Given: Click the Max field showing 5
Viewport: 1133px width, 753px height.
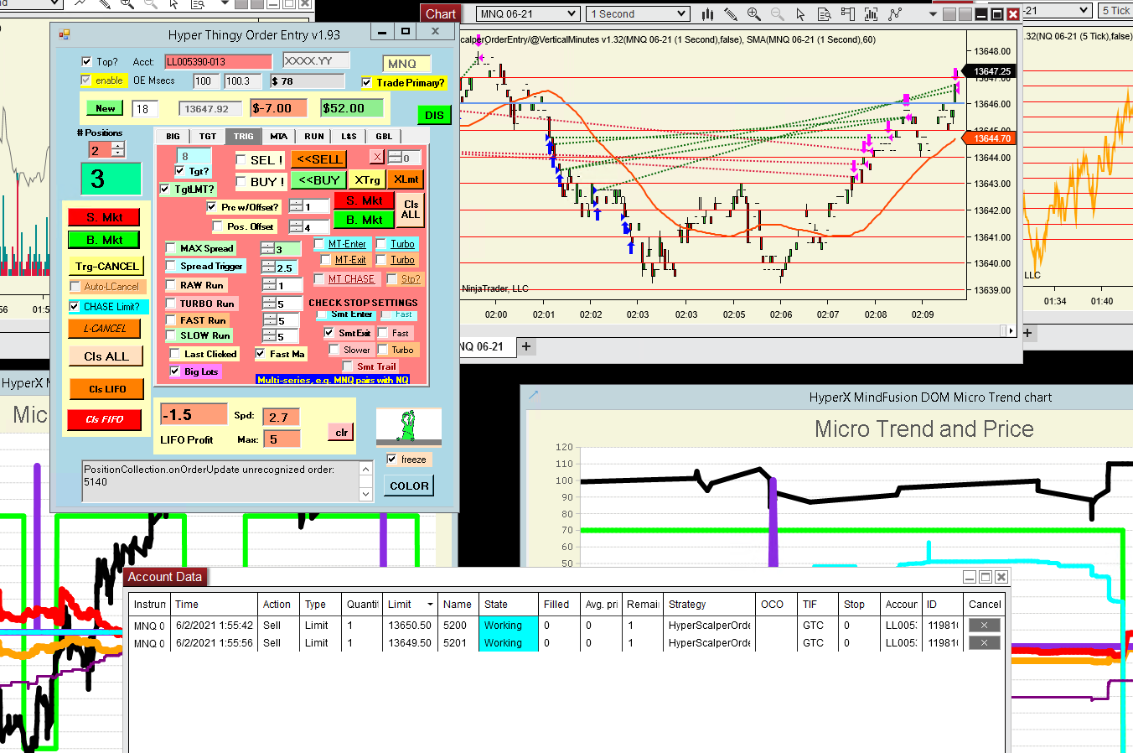Looking at the screenshot, I should coord(282,439).
